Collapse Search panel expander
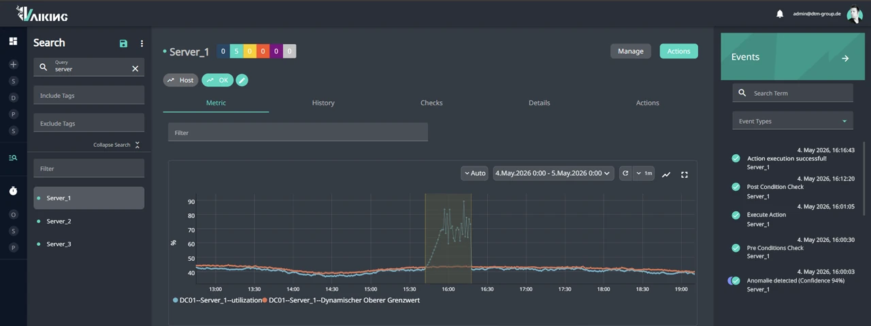Image resolution: width=871 pixels, height=326 pixels. coord(117,145)
